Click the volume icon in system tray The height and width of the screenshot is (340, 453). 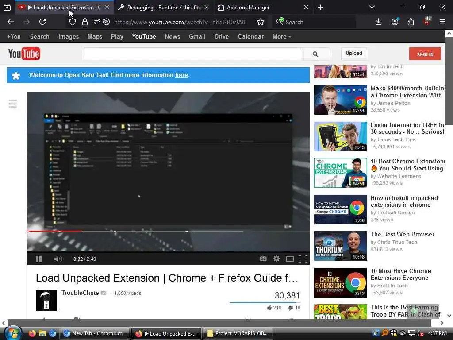420,333
